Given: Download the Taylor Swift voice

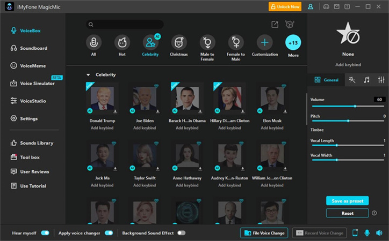Looking at the screenshot, I should coord(157,169).
